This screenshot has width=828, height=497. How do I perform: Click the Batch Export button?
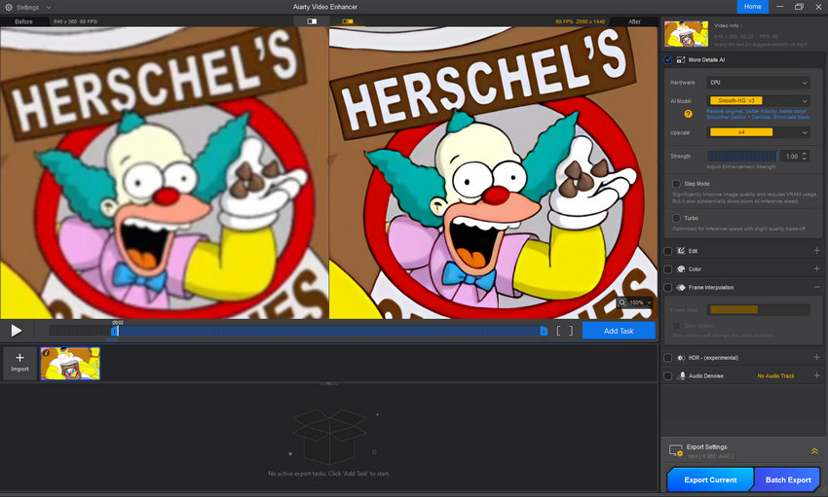point(788,479)
